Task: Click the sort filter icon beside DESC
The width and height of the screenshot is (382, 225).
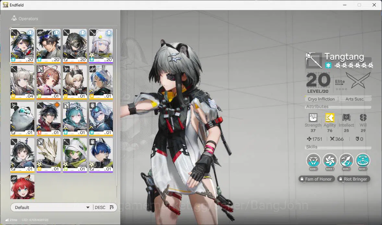Action: (x=112, y=207)
